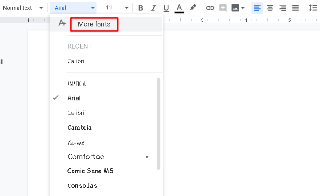Viewport: 320px width, 196px height.
Task: Align text right
Action: tap(283, 8)
